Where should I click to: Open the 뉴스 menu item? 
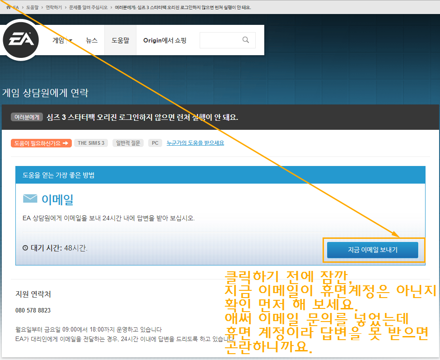pos(92,40)
